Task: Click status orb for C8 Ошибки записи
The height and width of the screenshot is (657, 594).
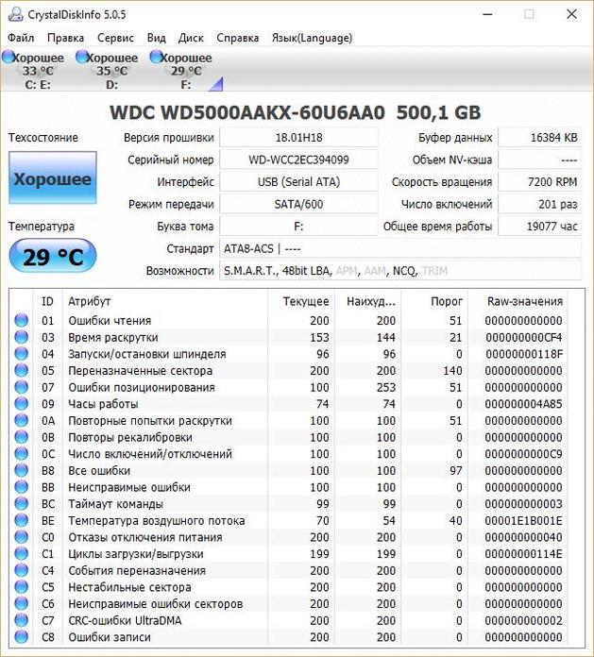Action: click(x=22, y=637)
